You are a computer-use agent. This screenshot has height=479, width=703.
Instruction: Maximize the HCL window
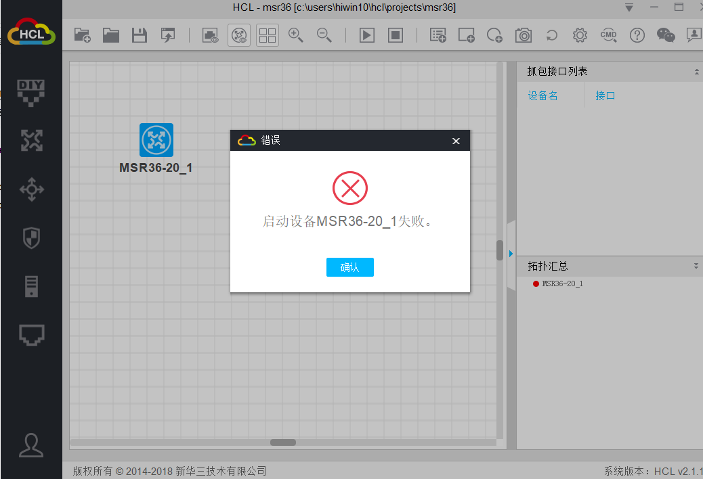coord(679,7)
